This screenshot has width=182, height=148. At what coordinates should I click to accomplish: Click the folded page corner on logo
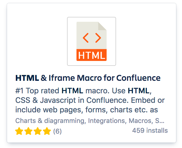[102, 26]
